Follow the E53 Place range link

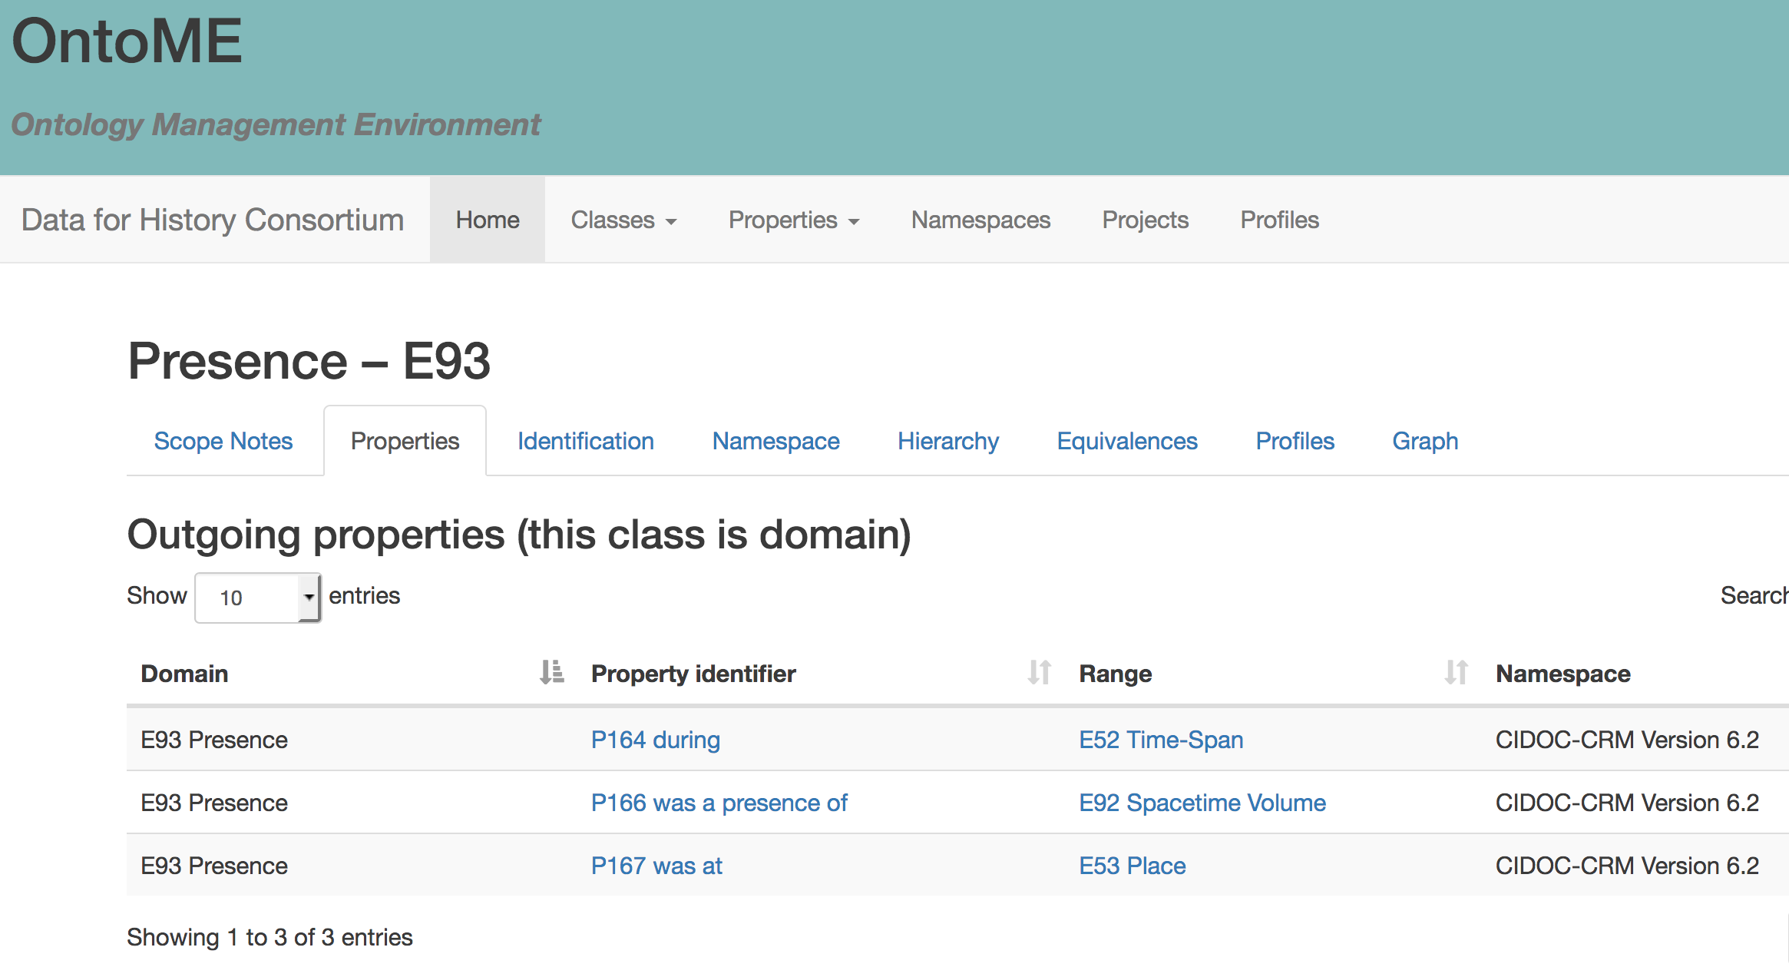pos(1132,866)
